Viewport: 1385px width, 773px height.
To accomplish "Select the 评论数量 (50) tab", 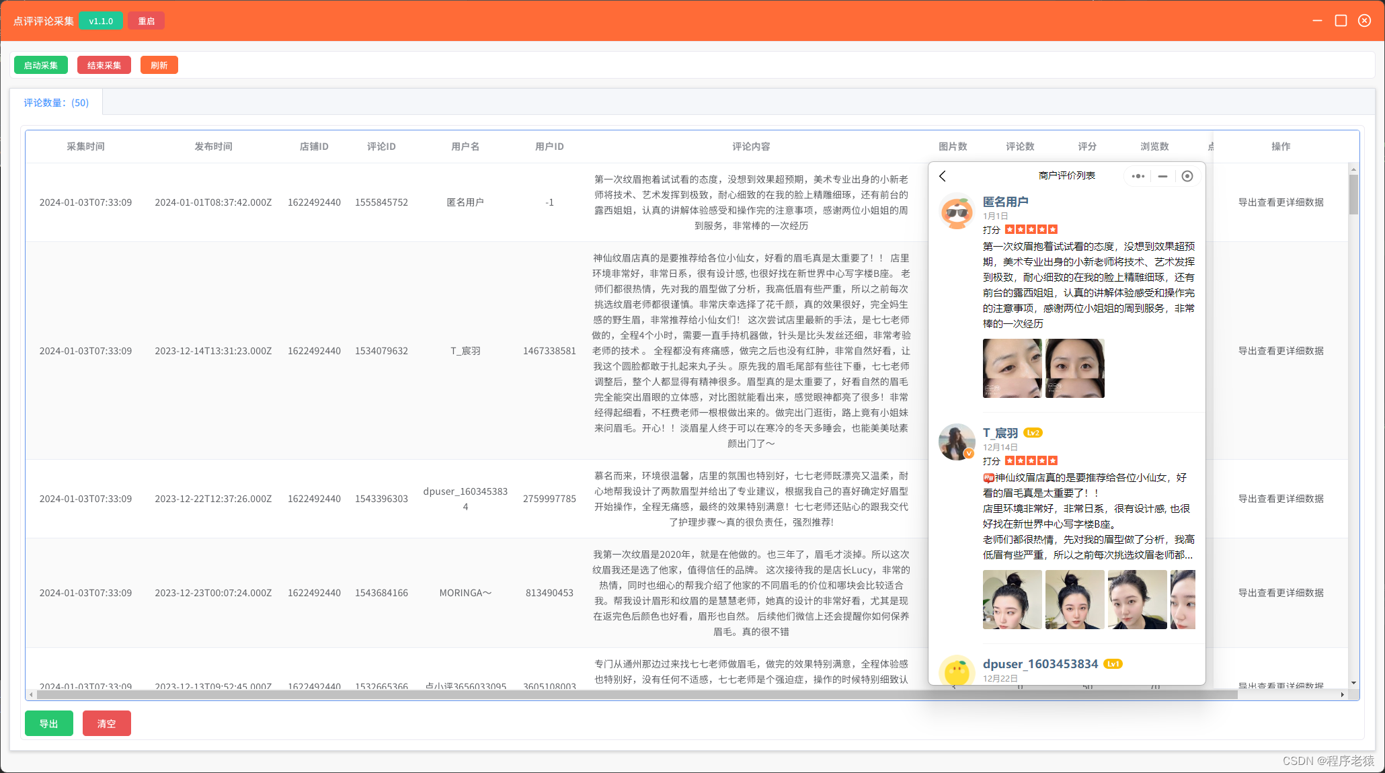I will tap(56, 103).
